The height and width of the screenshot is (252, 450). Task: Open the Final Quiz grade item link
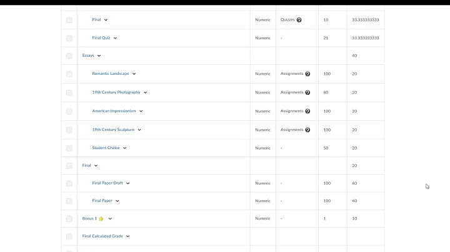tap(101, 38)
